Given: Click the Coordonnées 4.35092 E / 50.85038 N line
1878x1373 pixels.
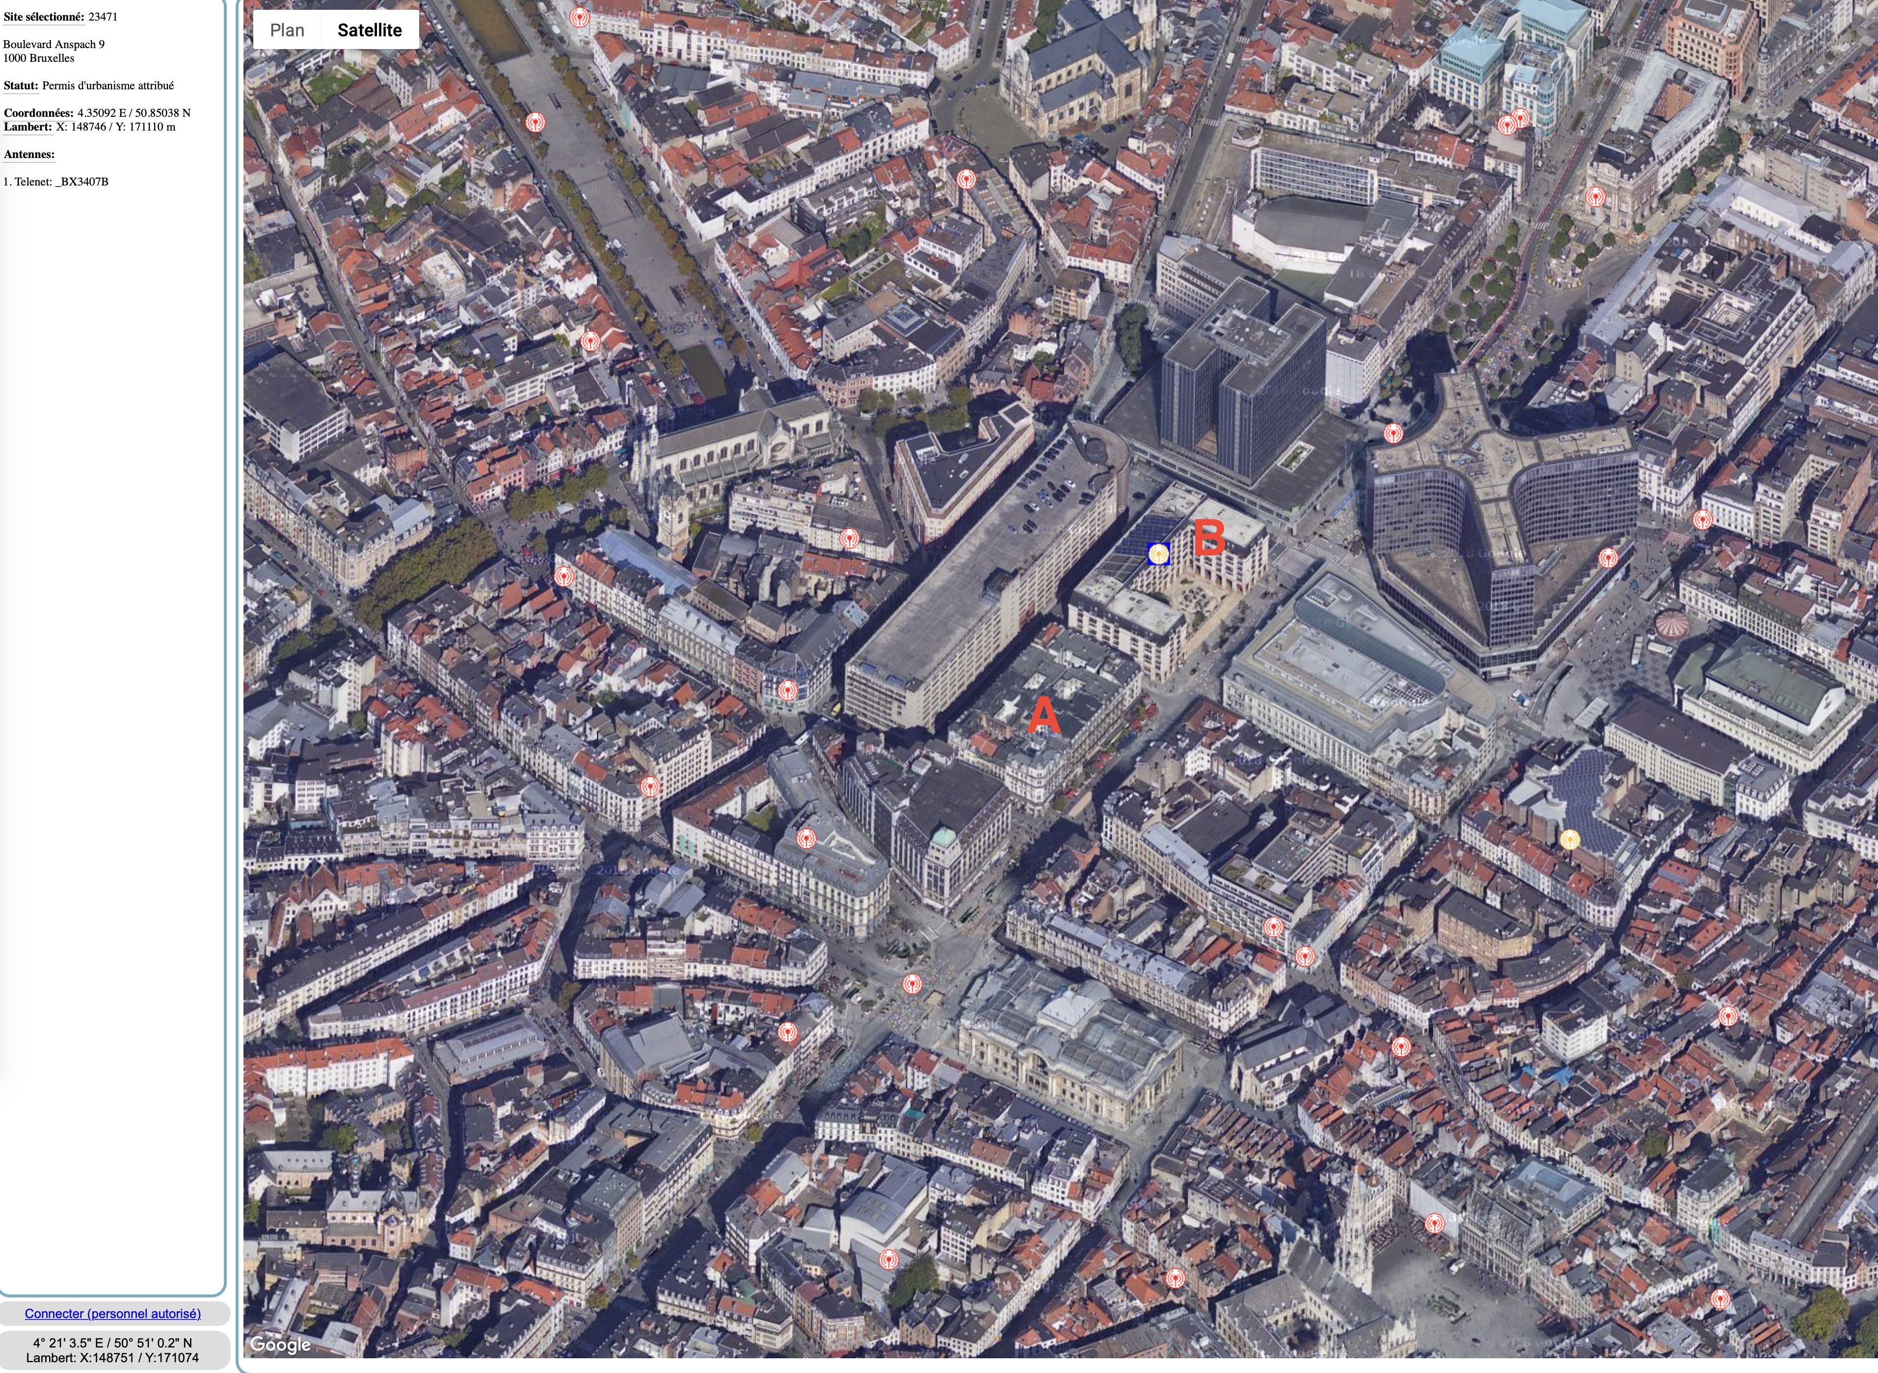Looking at the screenshot, I should [x=96, y=113].
